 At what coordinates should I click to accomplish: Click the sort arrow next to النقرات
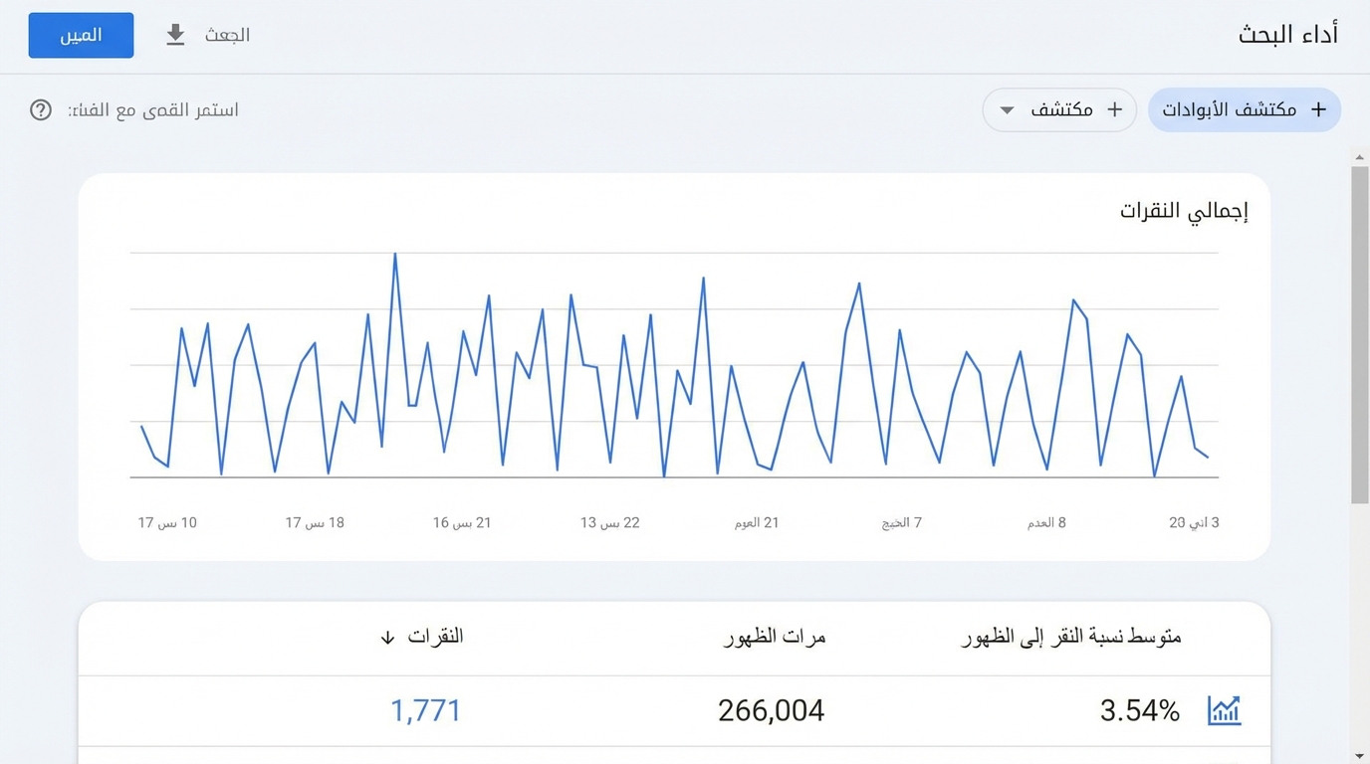point(387,637)
